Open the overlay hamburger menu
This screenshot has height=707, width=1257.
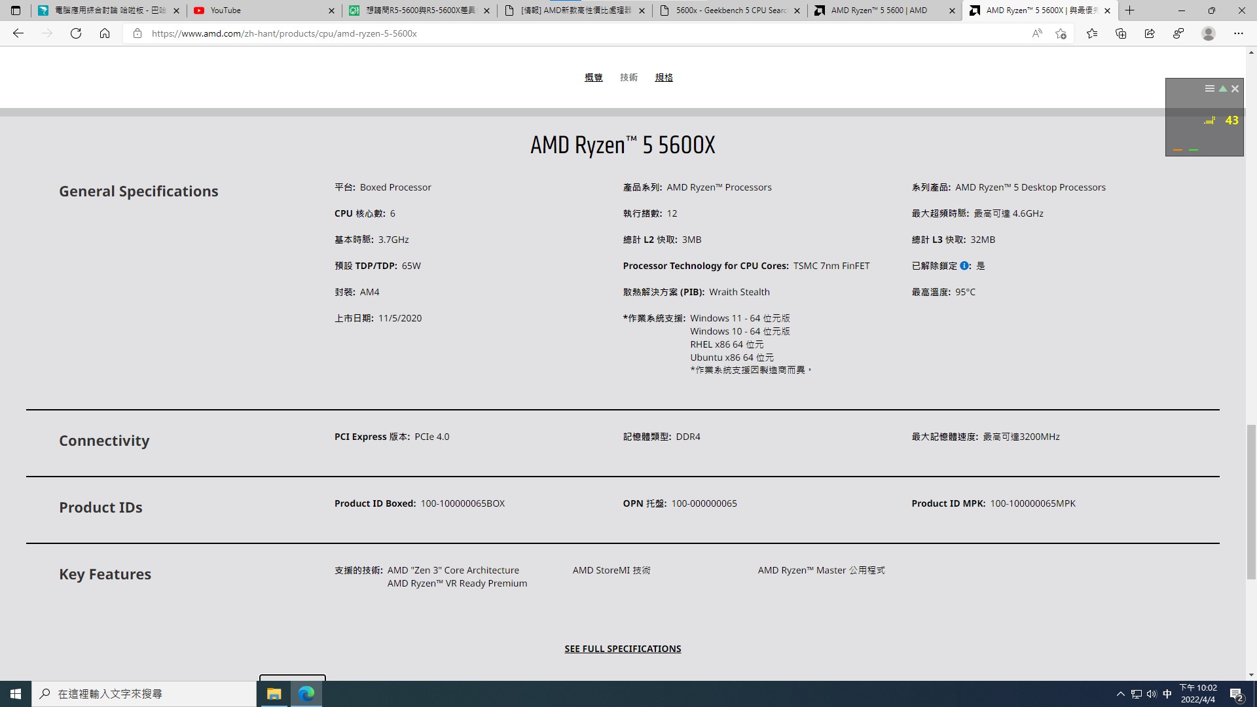tap(1209, 88)
